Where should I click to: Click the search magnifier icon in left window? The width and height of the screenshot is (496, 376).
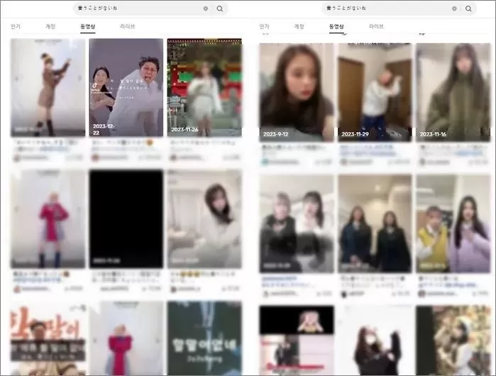pos(219,9)
